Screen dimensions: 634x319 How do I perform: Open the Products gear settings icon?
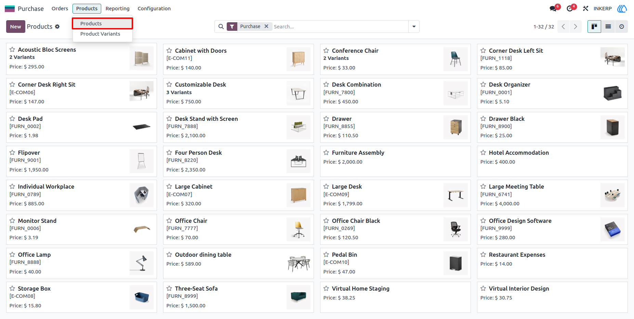(x=57, y=26)
